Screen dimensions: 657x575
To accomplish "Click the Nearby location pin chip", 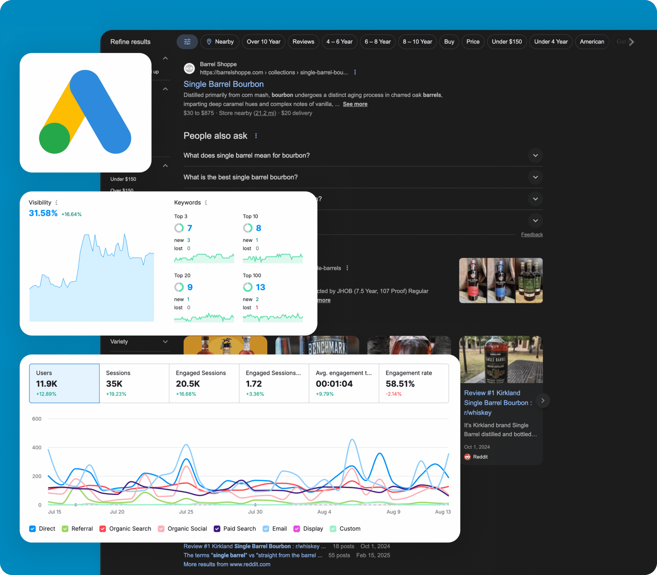I will pyautogui.click(x=220, y=42).
